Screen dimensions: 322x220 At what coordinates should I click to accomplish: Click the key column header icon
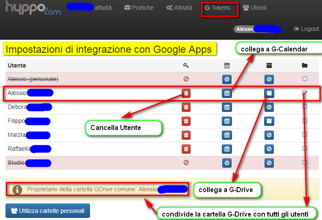pyautogui.click(x=186, y=65)
